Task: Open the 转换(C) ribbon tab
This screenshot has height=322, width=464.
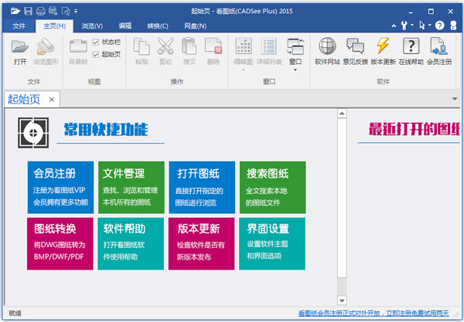Action: (x=158, y=25)
